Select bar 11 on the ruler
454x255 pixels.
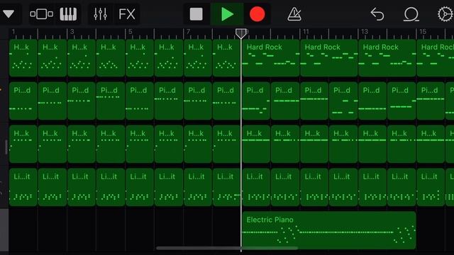click(306, 31)
